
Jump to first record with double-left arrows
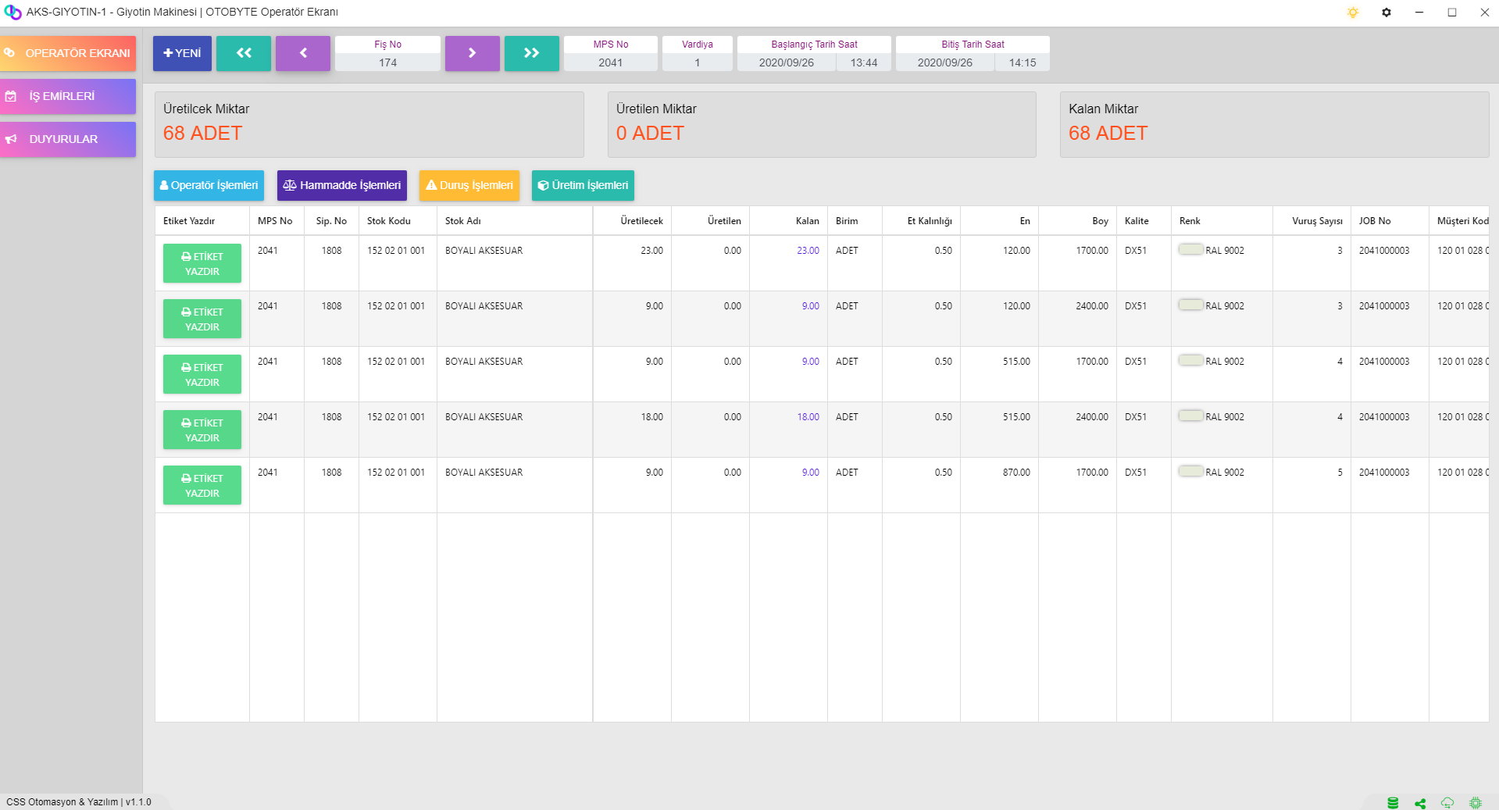point(244,53)
